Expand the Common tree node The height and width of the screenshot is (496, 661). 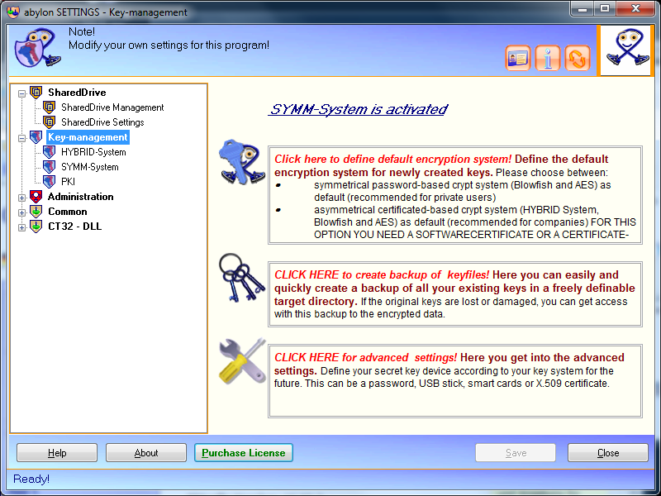tap(22, 212)
